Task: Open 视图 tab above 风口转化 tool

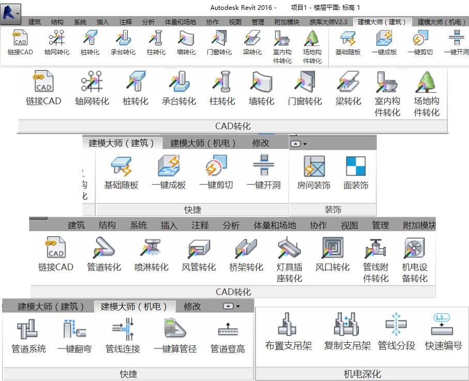Action: pos(349,225)
